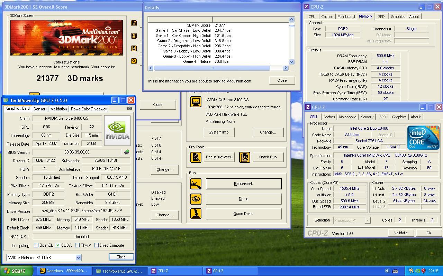This screenshot has width=443, height=276.
Task: Toggle the PhysX checkbox
Action: point(77,245)
